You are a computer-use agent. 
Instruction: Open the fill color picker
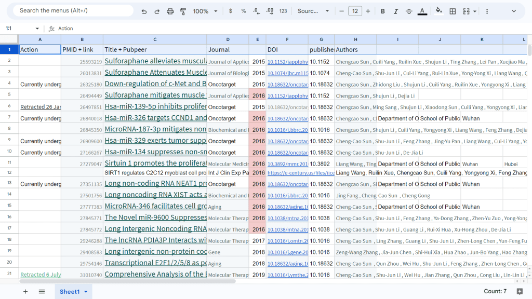point(438,11)
